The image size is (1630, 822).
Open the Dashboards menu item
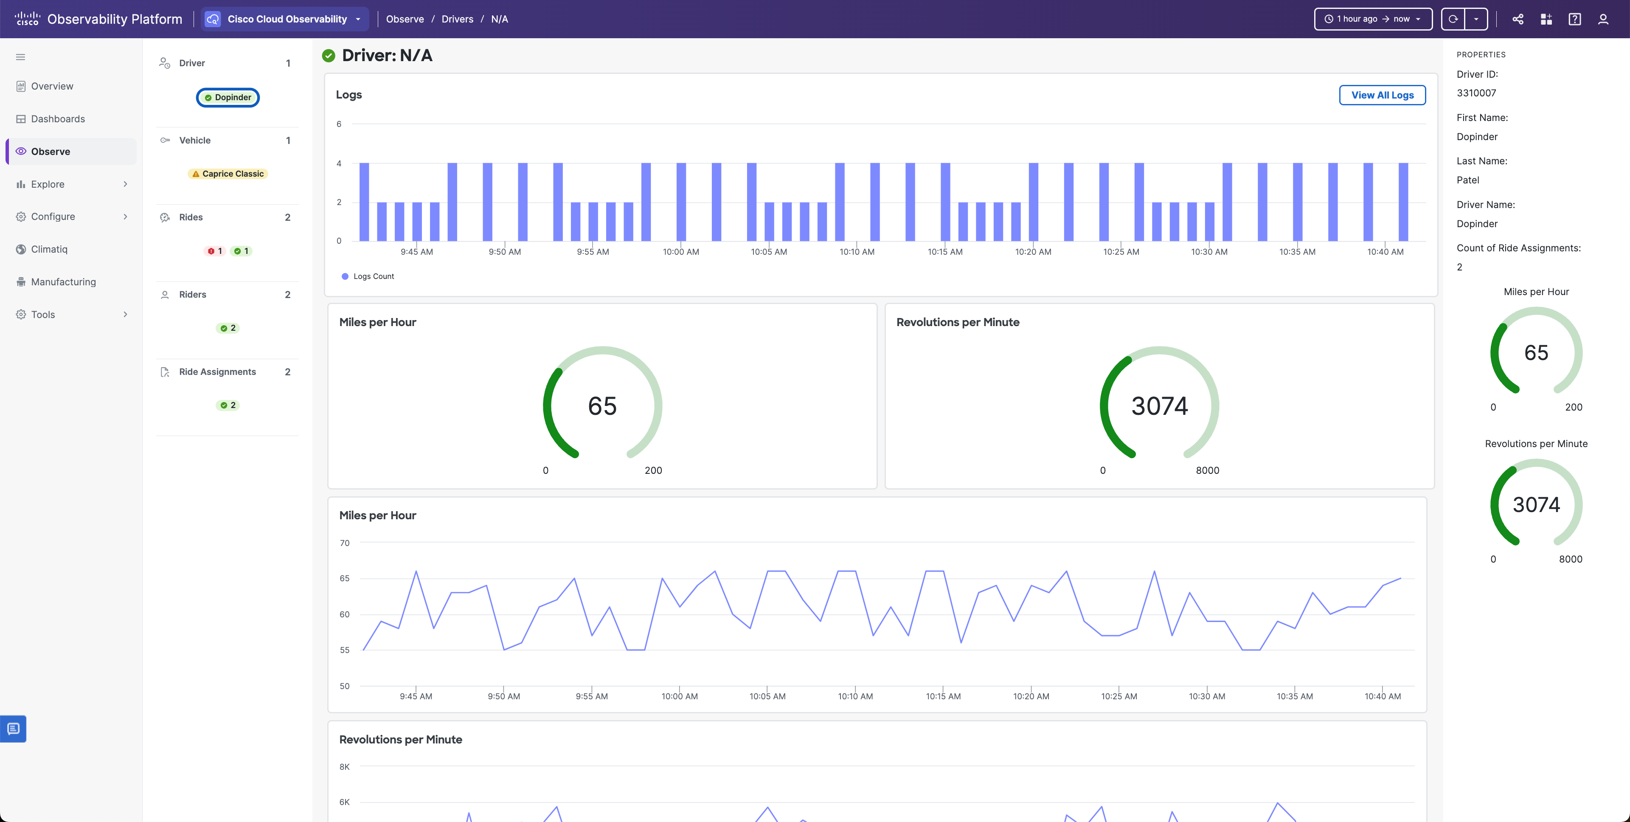point(58,119)
